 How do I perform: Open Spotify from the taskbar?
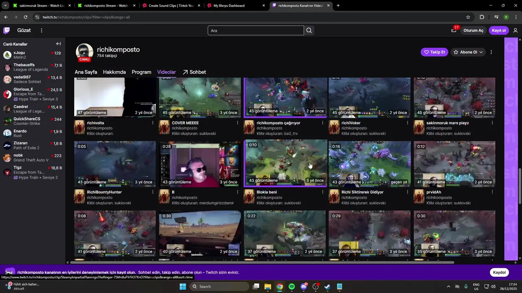coord(292,286)
